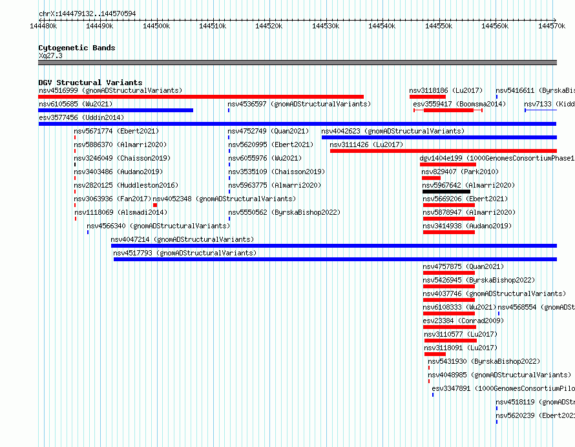
Task: Select nsv5426945 (ByrskaBishop2022) label
Action: point(479,280)
